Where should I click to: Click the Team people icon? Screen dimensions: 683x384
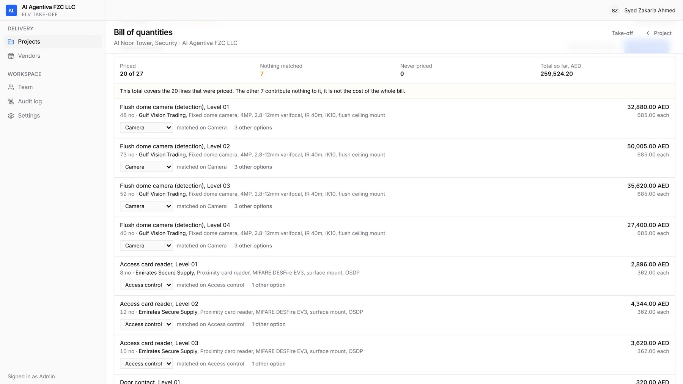pos(11,87)
